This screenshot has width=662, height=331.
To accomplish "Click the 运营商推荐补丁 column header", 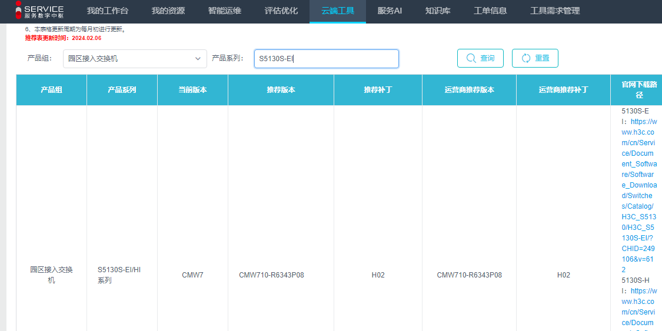I will click(563, 90).
